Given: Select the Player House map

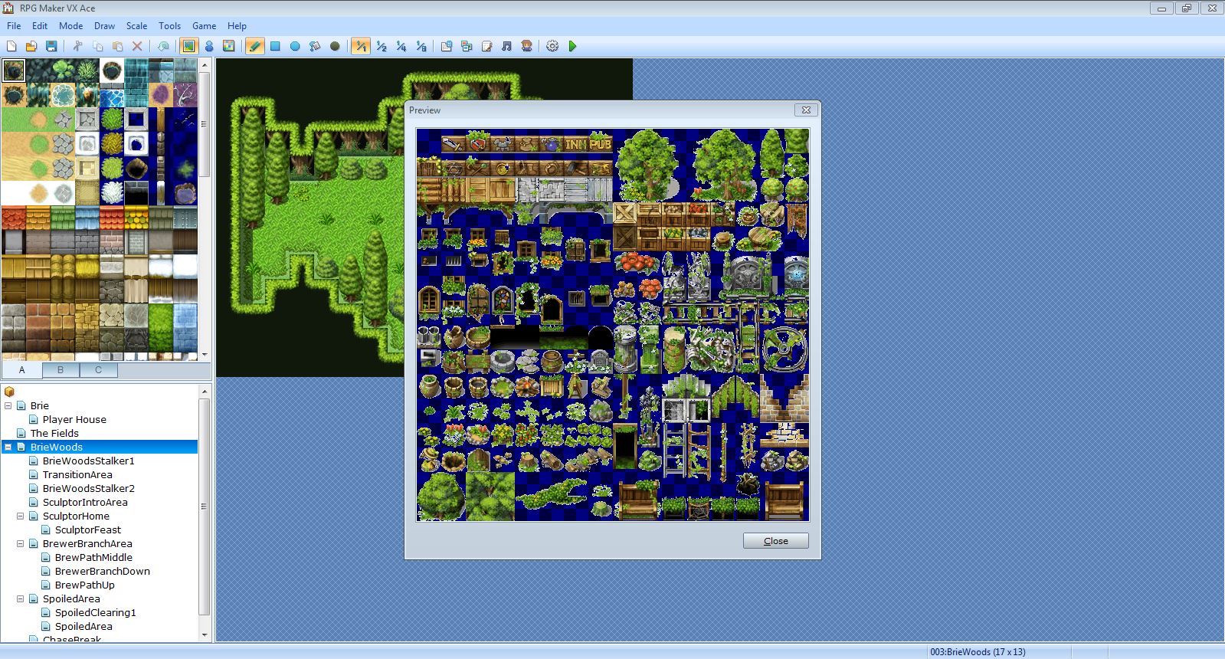Looking at the screenshot, I should (x=74, y=419).
